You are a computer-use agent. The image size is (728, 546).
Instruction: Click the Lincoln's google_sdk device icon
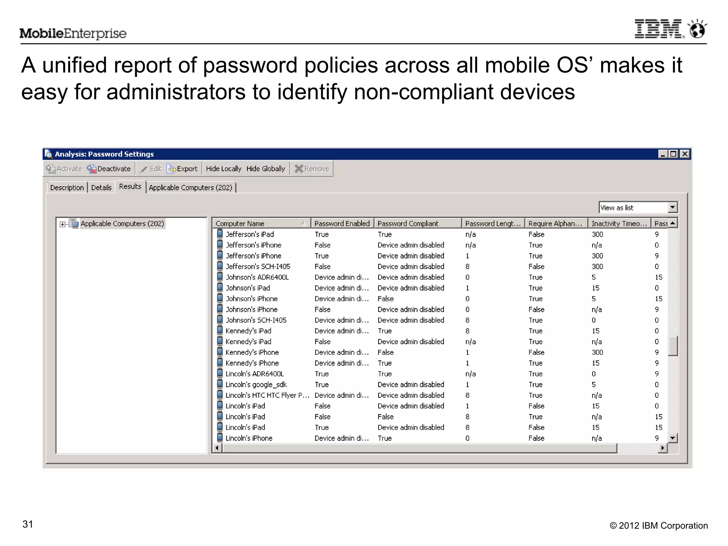(220, 384)
